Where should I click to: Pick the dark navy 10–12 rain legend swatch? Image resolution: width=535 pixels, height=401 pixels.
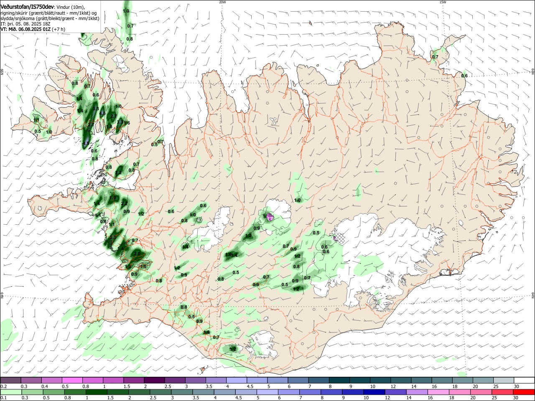pos(375,392)
